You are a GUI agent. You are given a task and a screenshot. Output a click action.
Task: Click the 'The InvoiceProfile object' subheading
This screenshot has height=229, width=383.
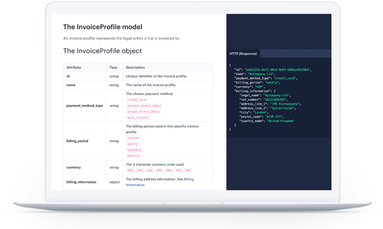click(102, 51)
